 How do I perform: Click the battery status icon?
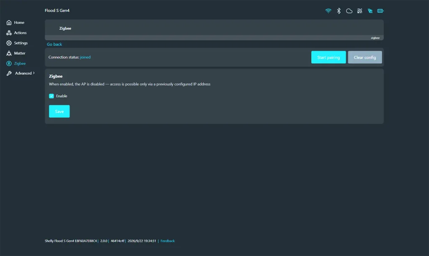(x=380, y=11)
